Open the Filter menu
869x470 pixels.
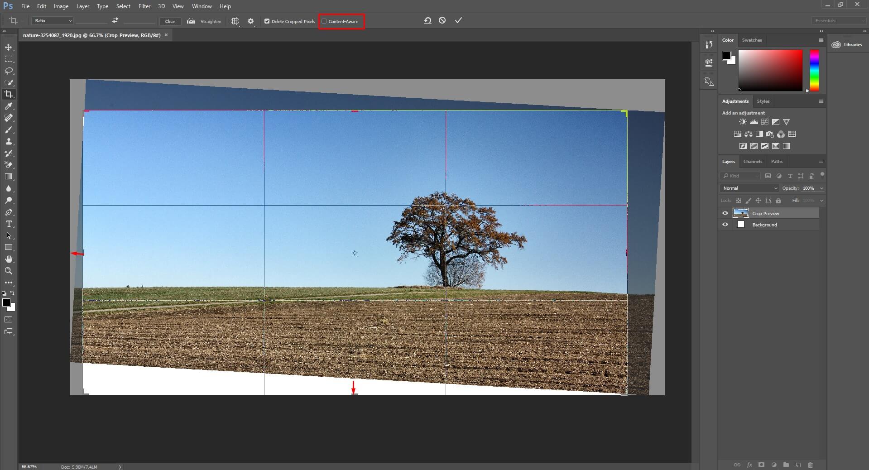click(144, 6)
